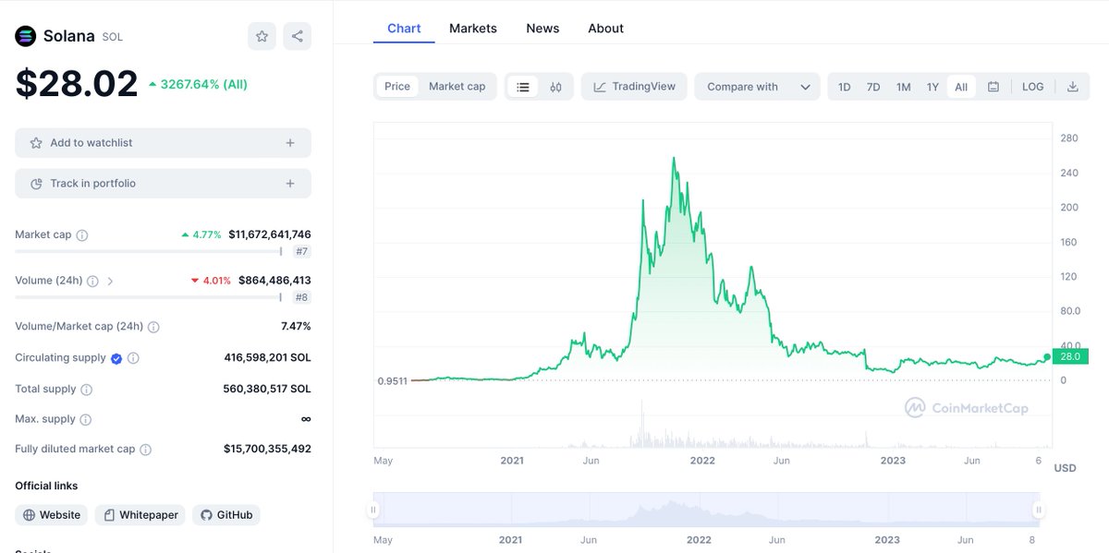The height and width of the screenshot is (553, 1109).
Task: Select 7D time range
Action: [x=873, y=87]
